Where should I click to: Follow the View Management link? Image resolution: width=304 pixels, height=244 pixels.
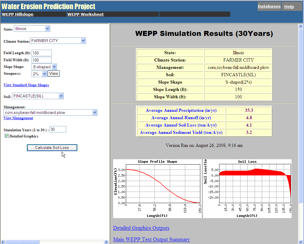[18, 118]
